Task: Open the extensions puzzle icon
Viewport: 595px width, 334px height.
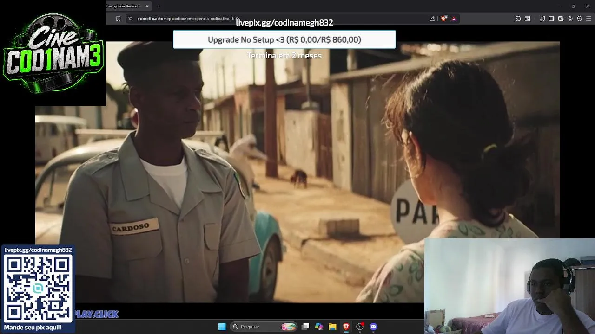Action: tap(518, 19)
